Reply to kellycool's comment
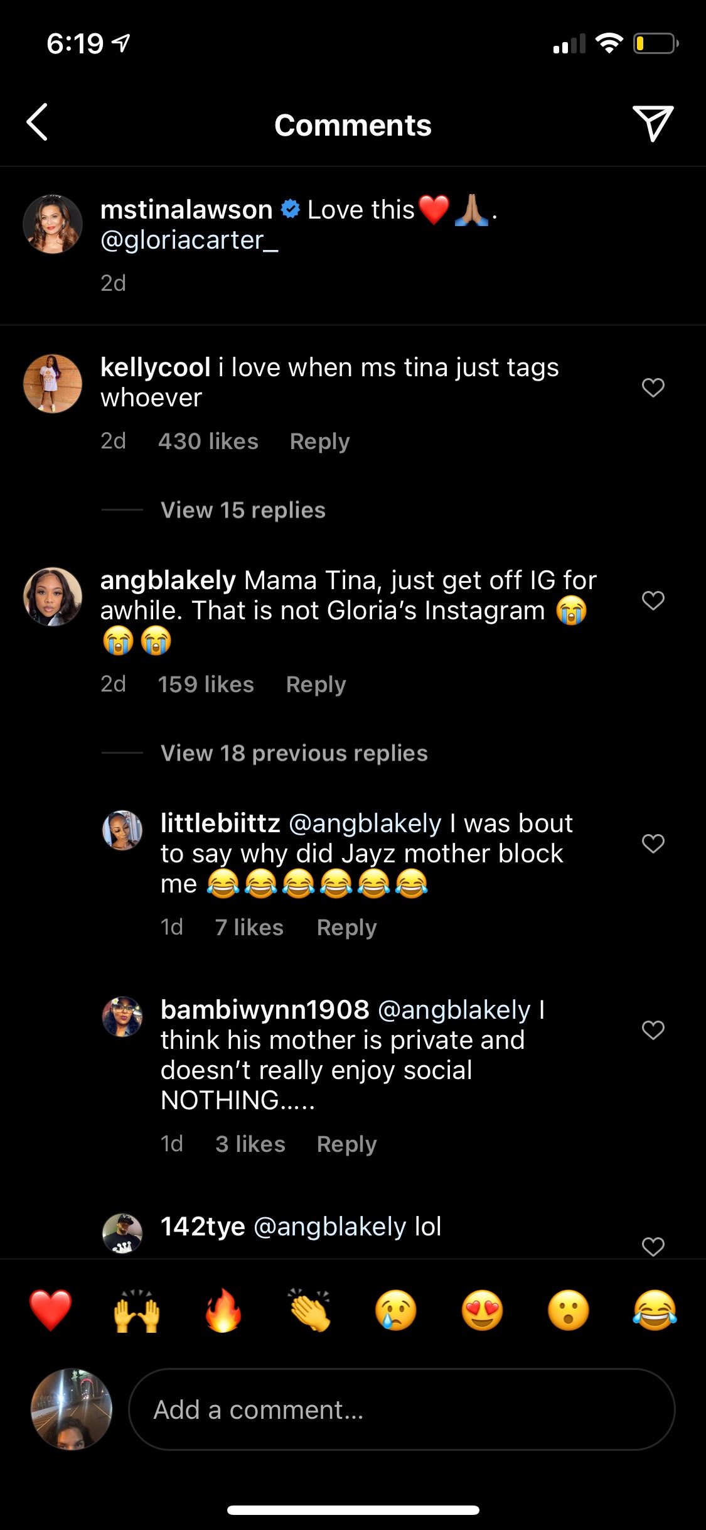 click(319, 442)
